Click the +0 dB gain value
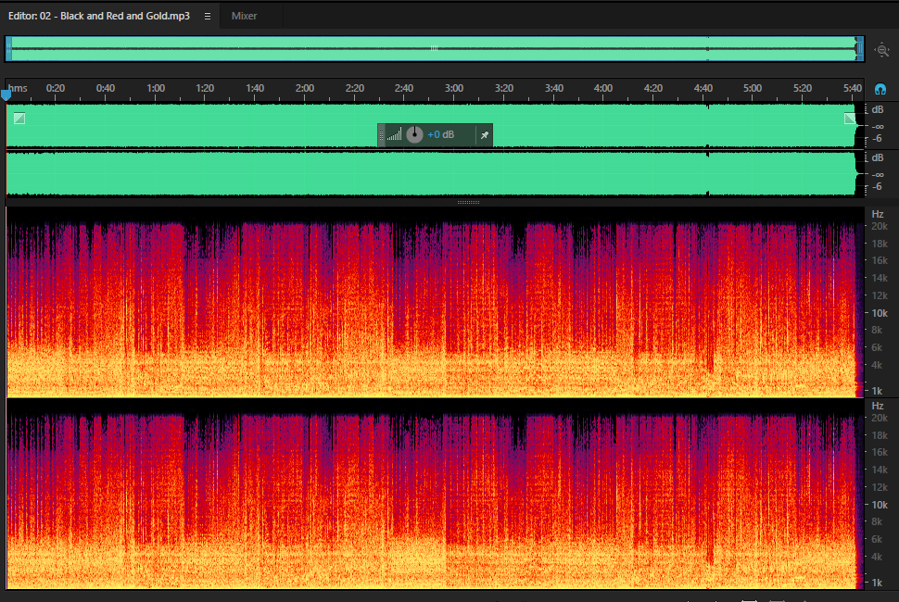The image size is (899, 602). (x=441, y=134)
